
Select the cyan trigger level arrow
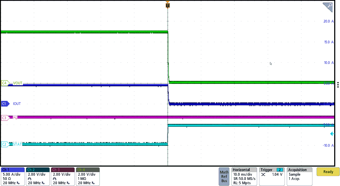coord(332,134)
